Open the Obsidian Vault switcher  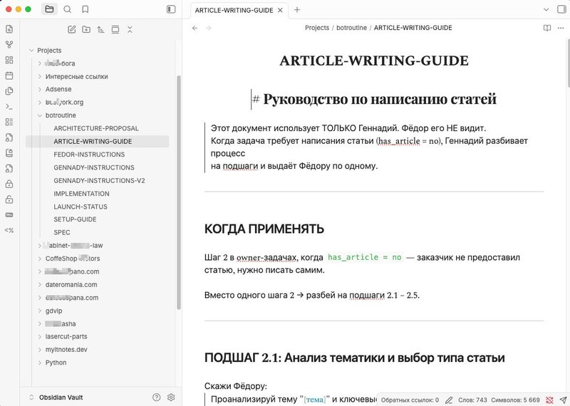click(56, 397)
